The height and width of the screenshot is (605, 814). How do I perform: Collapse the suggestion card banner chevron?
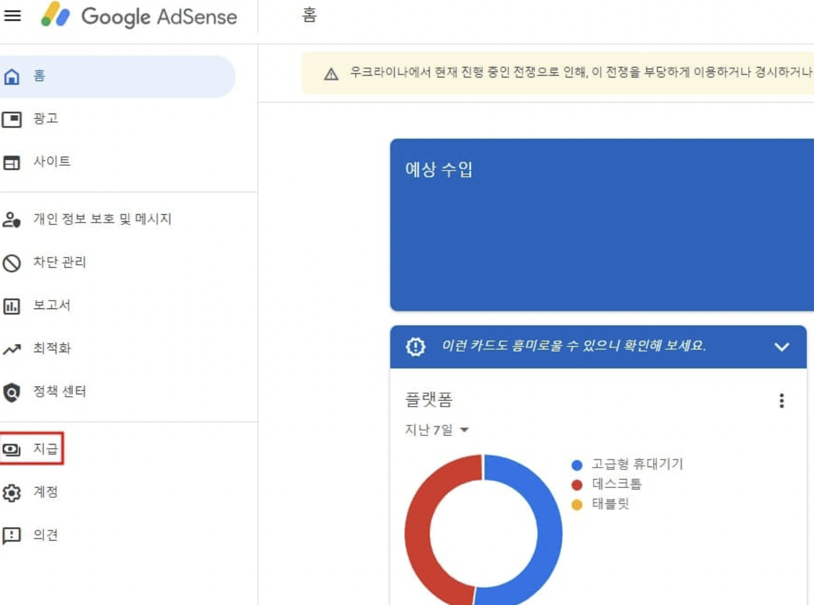[781, 346]
